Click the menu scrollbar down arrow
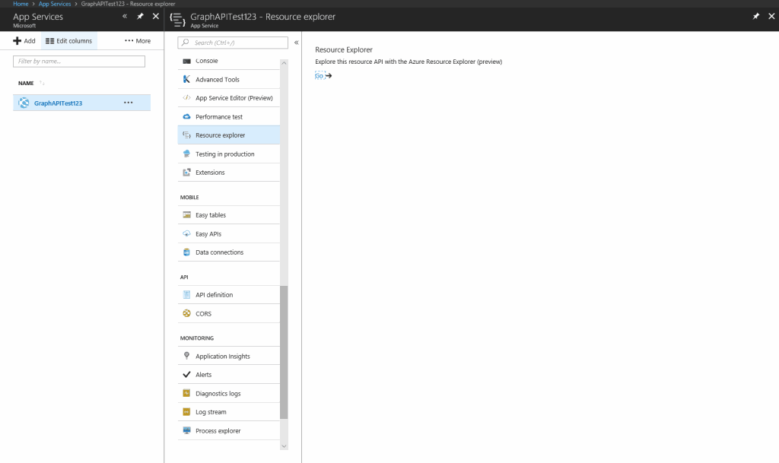This screenshot has height=463, width=779. coord(284,446)
